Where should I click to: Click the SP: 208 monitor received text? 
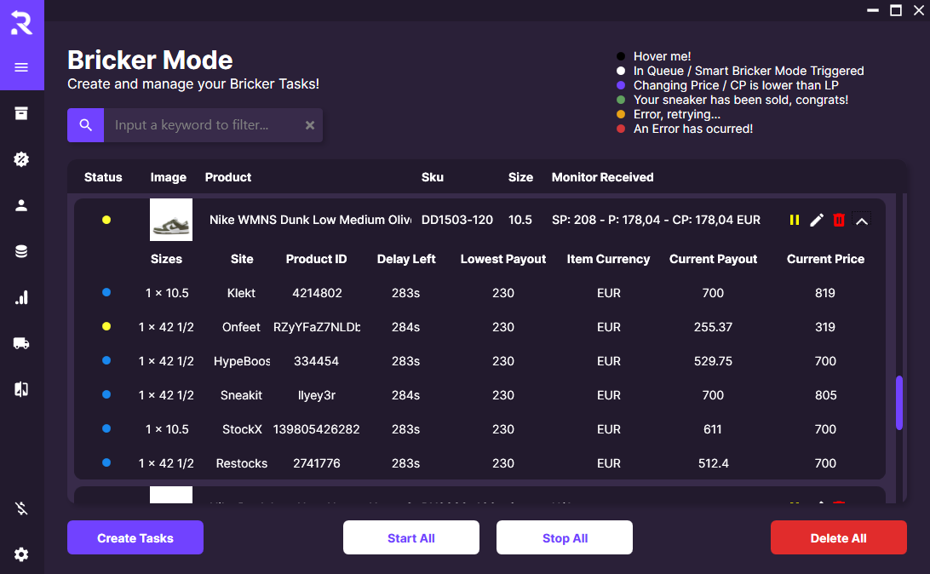point(656,220)
